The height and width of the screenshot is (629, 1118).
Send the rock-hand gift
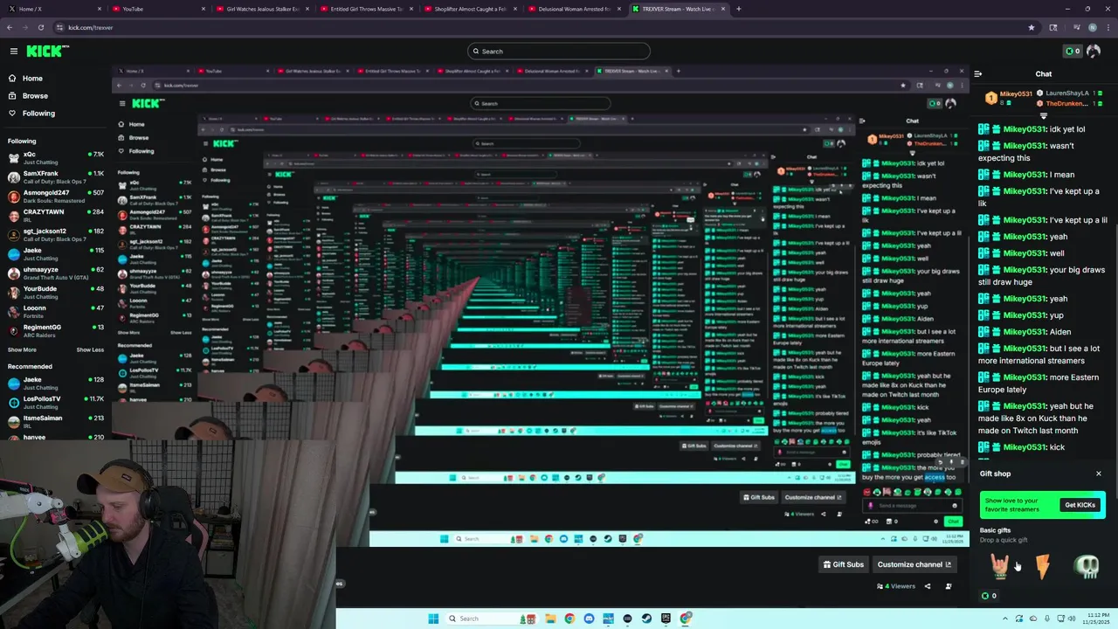[x=1000, y=567]
